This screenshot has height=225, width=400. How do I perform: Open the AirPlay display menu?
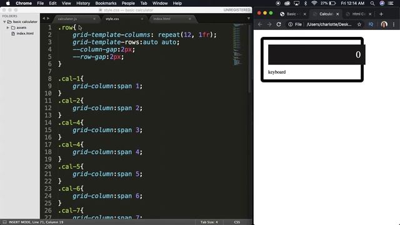coord(296,3)
